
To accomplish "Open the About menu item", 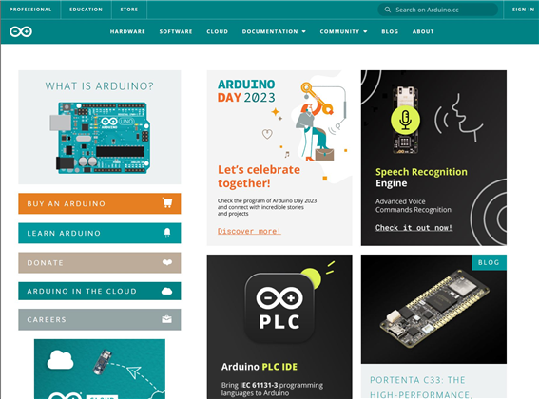I will click(x=423, y=31).
